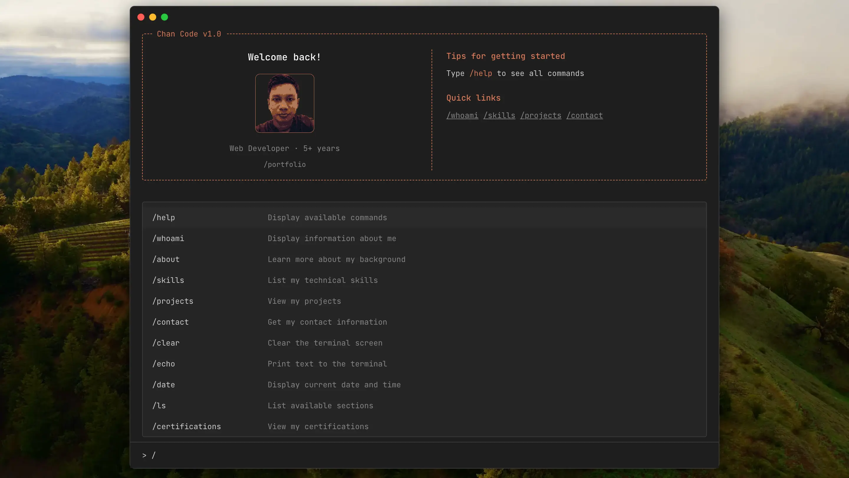This screenshot has width=849, height=478.
Task: Select /help from command suggestions
Action: tap(164, 218)
